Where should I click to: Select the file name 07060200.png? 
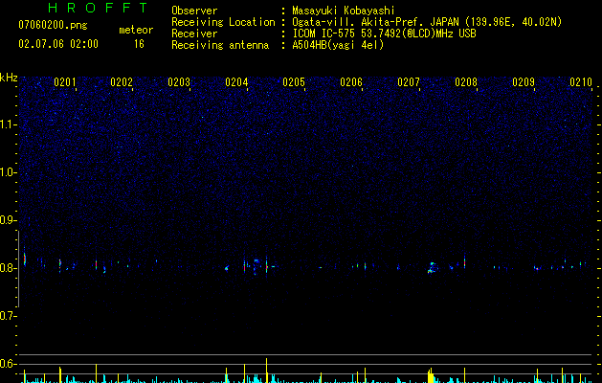click(x=53, y=26)
